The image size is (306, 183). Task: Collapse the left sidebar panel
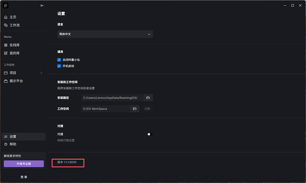tap(42, 6)
